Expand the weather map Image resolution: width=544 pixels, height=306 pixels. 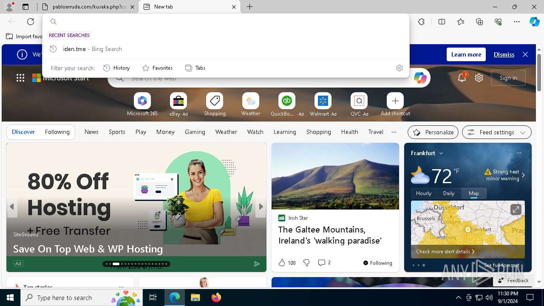516,210
